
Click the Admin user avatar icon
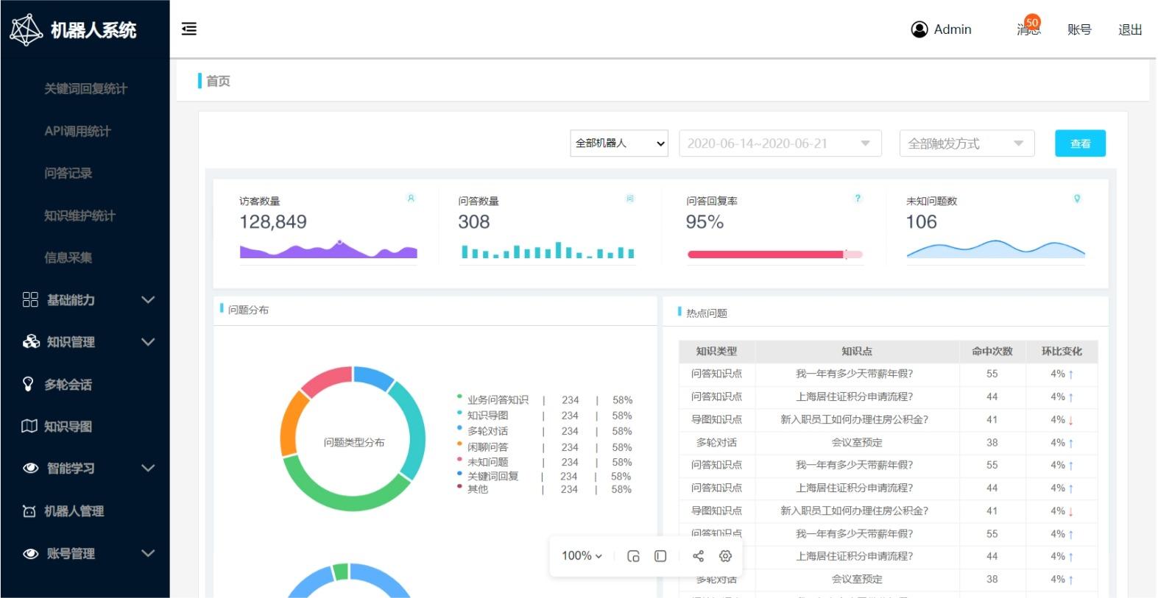919,29
